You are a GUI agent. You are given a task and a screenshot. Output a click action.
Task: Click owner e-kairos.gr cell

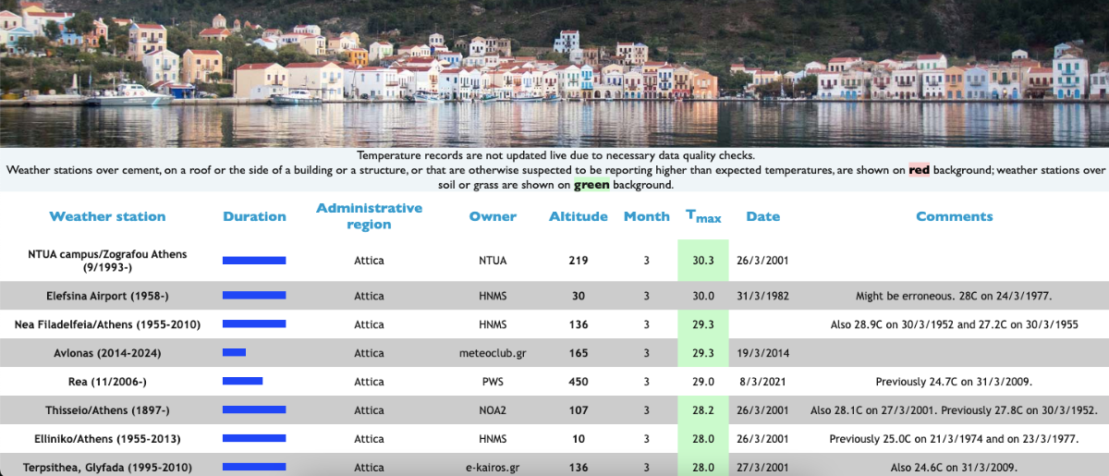tap(493, 468)
